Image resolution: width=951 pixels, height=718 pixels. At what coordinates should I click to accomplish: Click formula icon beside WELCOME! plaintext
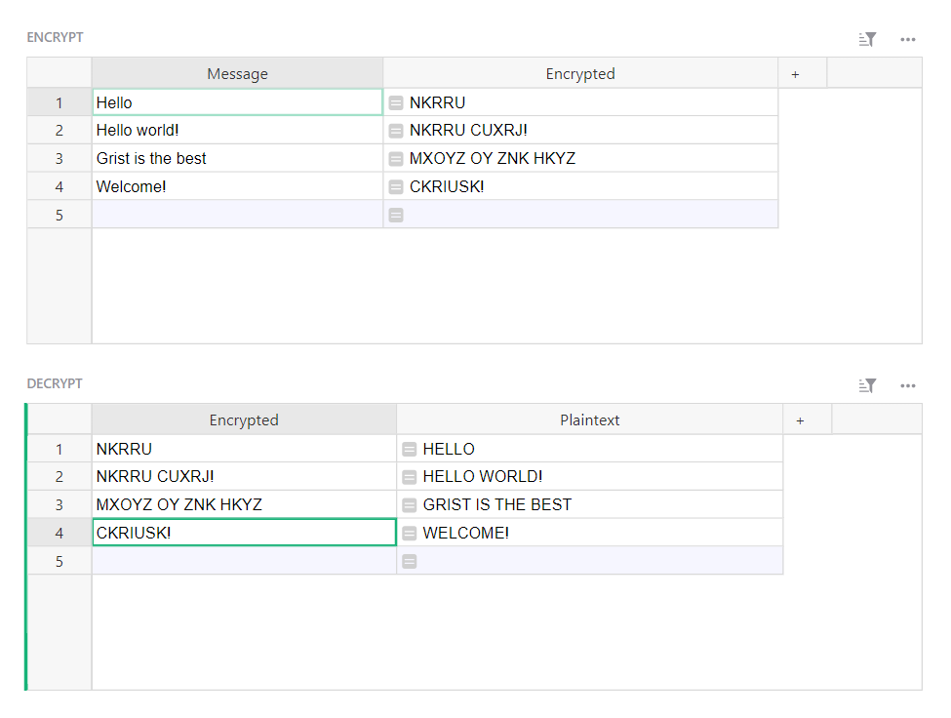[410, 534]
